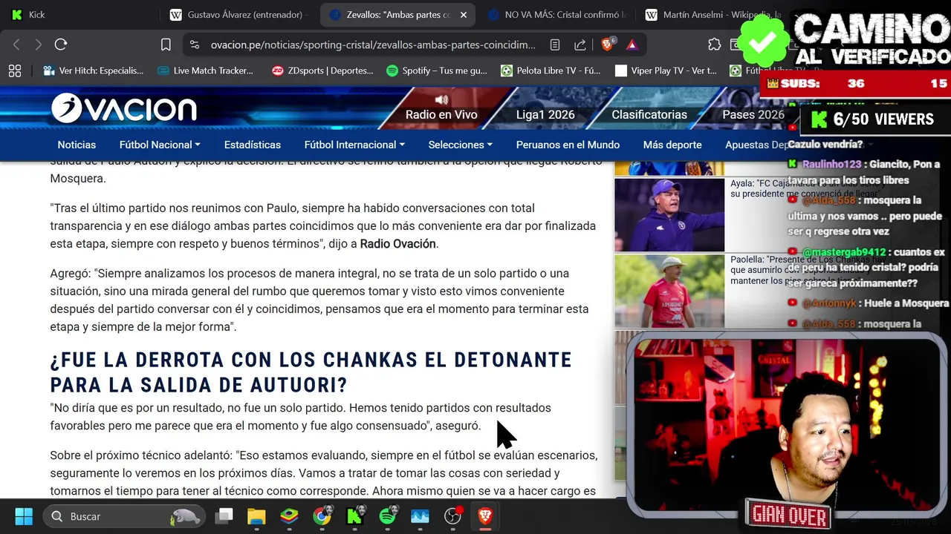
Task: Open the Windows Start menu
Action: click(x=24, y=516)
